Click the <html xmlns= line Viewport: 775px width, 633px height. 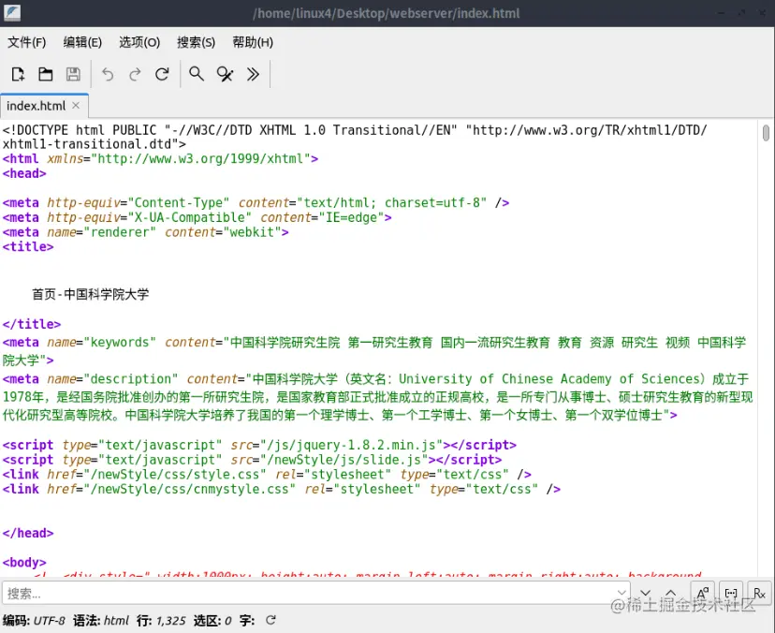pos(160,159)
